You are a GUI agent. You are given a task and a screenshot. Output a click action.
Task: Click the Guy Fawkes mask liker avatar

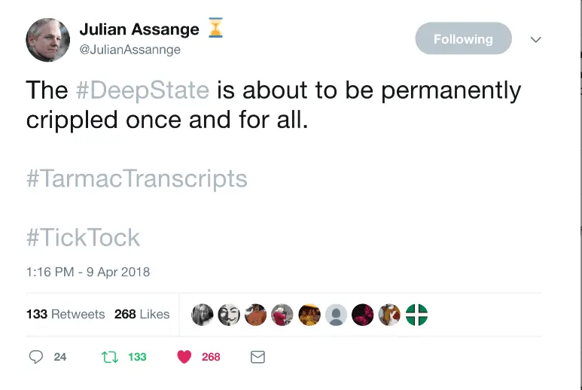pyautogui.click(x=229, y=315)
